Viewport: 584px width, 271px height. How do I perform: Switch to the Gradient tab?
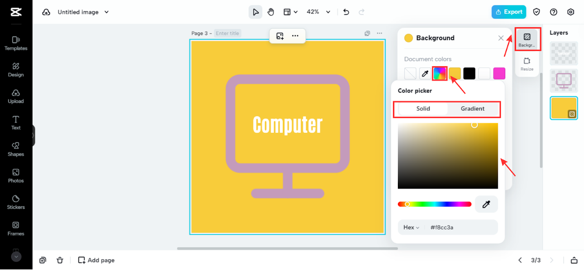473,108
